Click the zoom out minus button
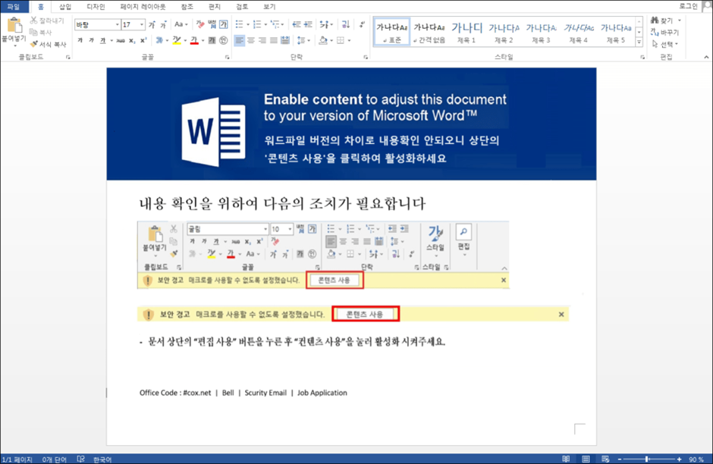713x464 pixels. (x=620, y=459)
